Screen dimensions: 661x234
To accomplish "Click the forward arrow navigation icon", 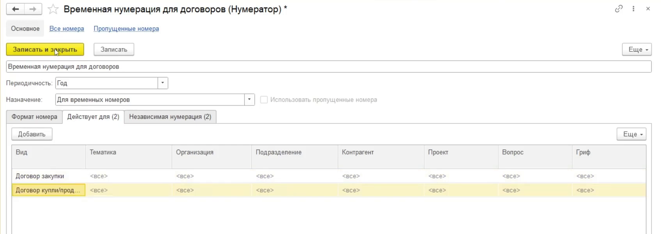I will 33,9.
